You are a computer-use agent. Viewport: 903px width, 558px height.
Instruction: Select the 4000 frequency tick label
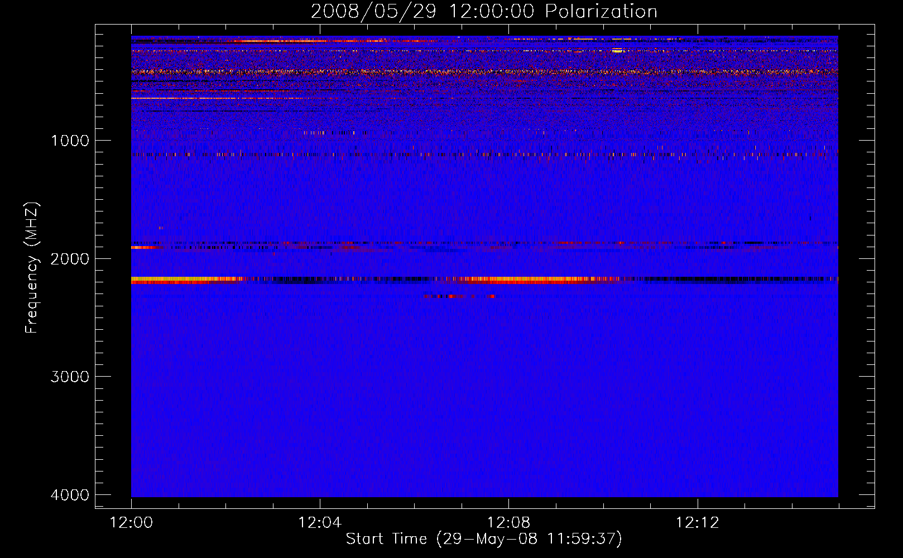(70, 495)
